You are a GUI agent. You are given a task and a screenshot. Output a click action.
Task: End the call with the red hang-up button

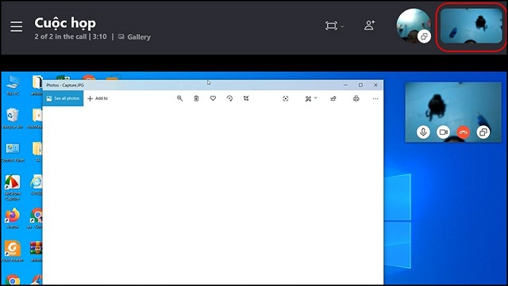[x=464, y=132]
